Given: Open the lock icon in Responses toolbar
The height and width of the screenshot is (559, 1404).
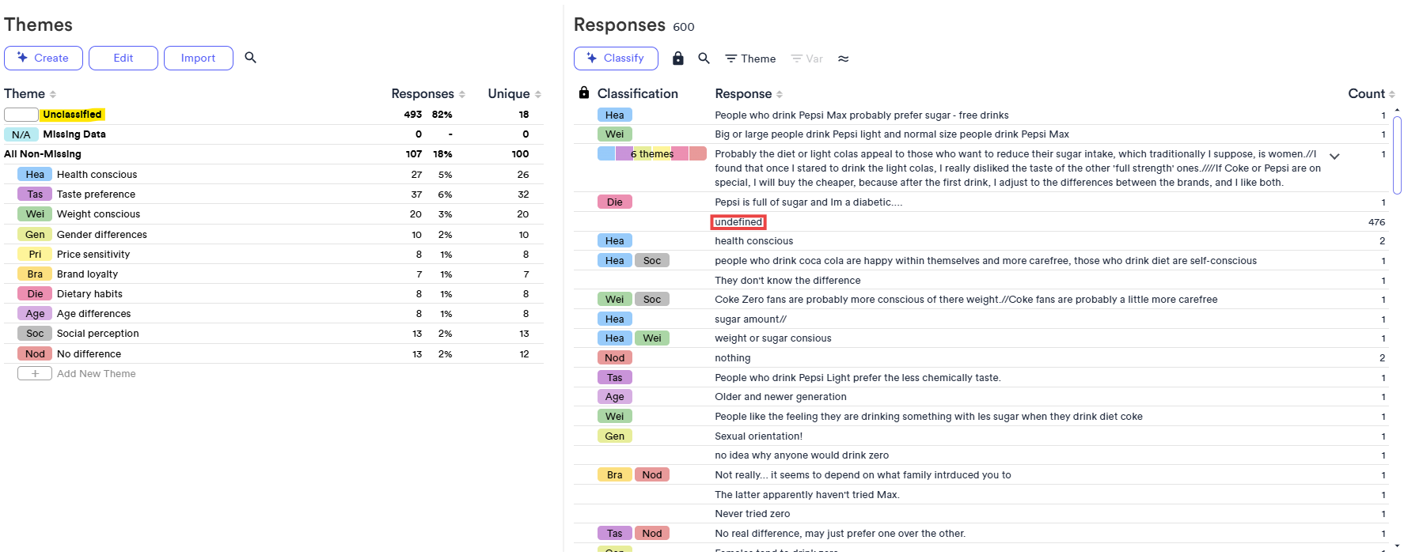Looking at the screenshot, I should click(x=678, y=58).
